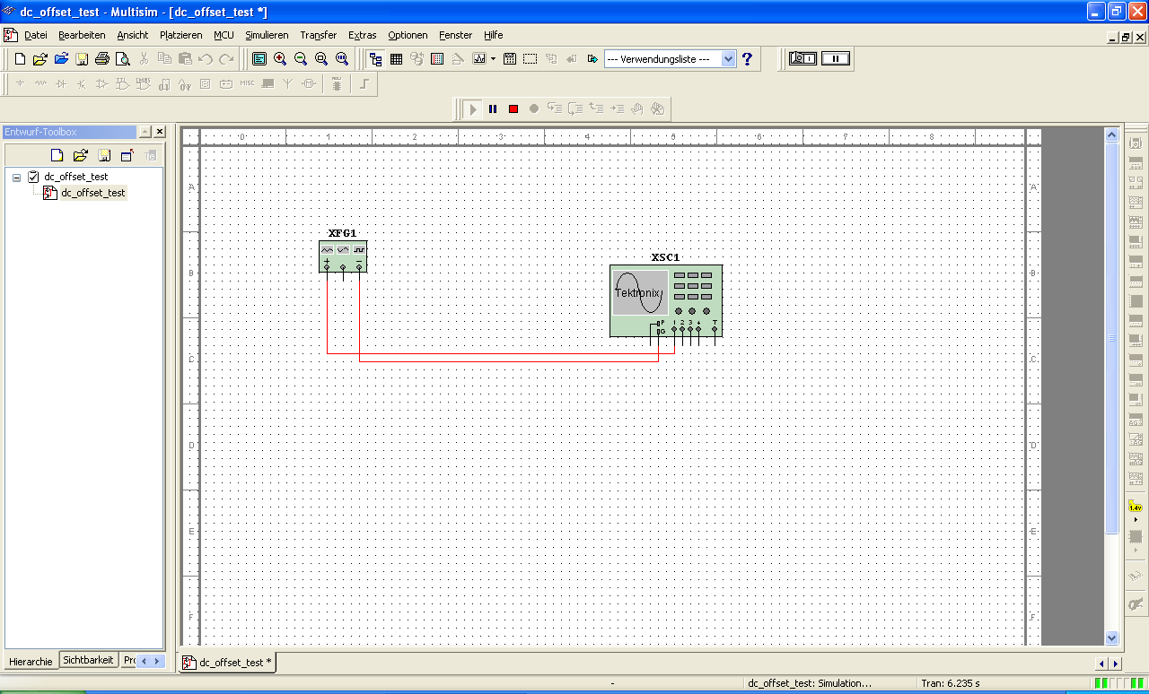This screenshot has width=1149, height=694.
Task: Click the dc_offset_test: Simulation status text
Action: click(810, 683)
